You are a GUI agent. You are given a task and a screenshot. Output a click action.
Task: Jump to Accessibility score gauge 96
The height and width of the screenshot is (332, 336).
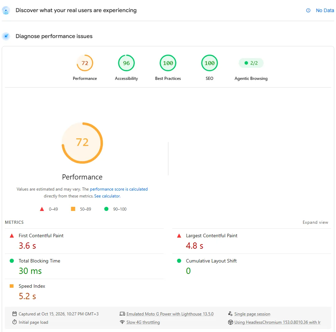point(126,63)
